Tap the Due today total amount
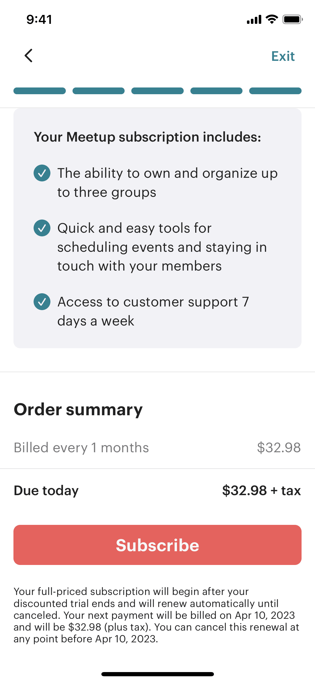This screenshot has height=683, width=315. [x=261, y=491]
